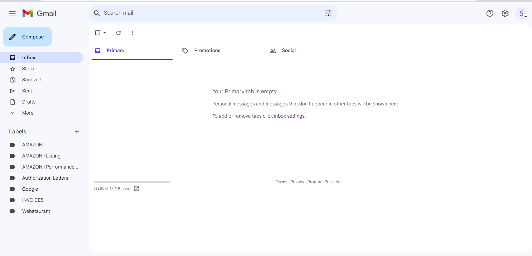Open the Starred folder
The width and height of the screenshot is (532, 256).
[42, 69]
